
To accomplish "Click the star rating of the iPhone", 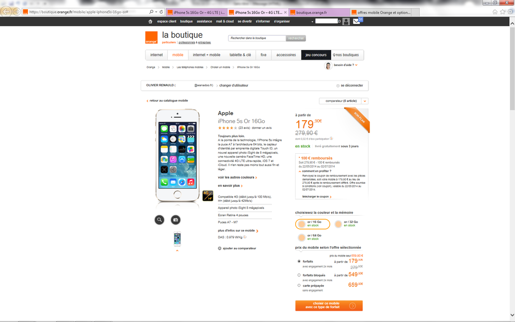I will pos(227,128).
